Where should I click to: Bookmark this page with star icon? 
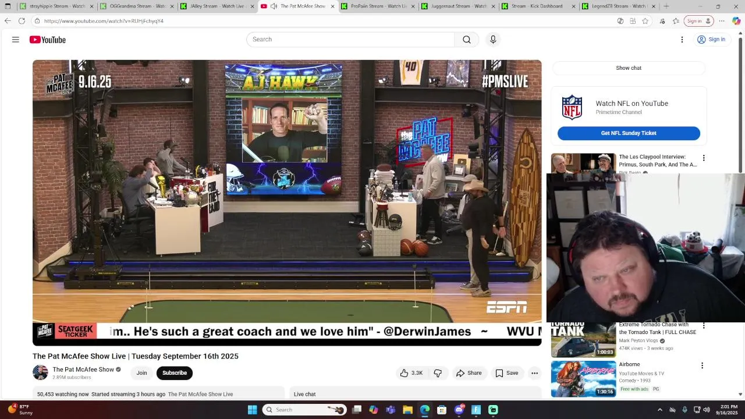pyautogui.click(x=645, y=21)
